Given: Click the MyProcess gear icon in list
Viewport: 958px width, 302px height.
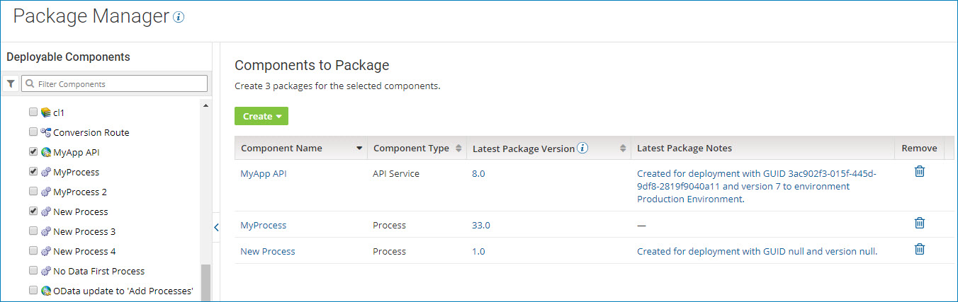Looking at the screenshot, I should (46, 172).
